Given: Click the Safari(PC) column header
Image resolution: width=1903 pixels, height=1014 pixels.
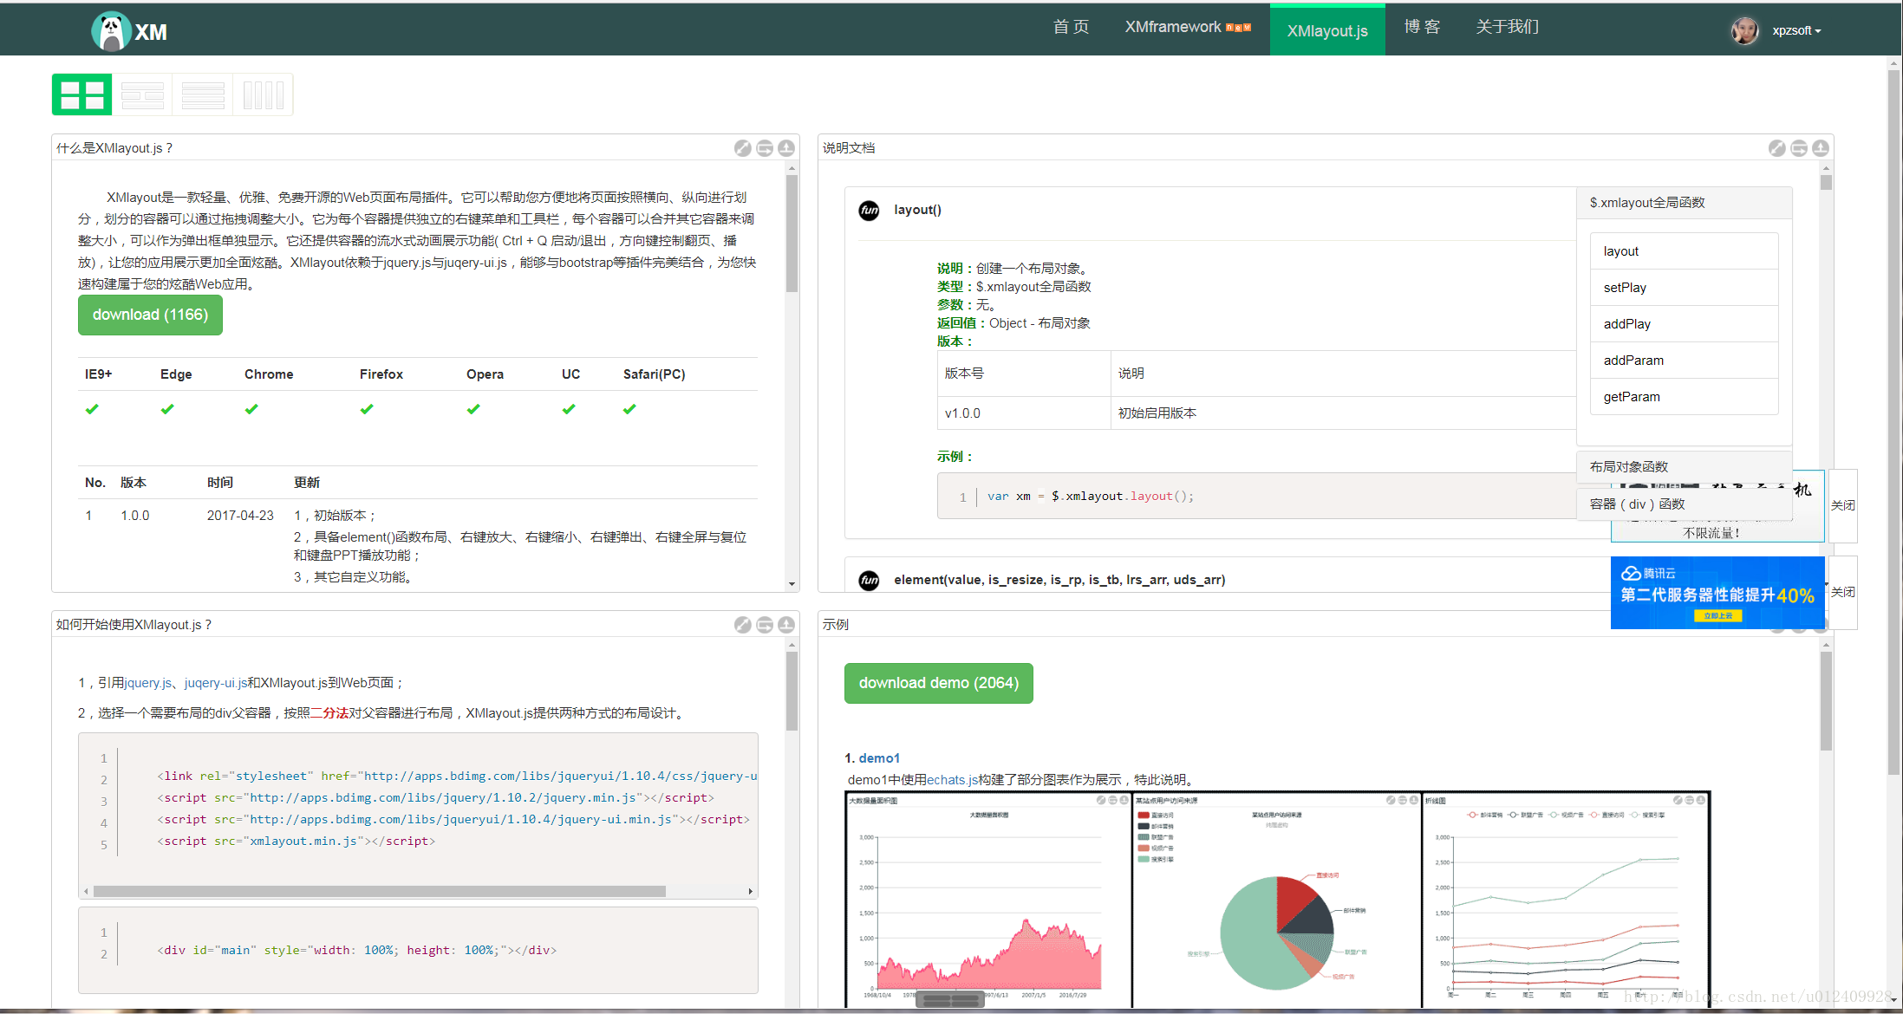Looking at the screenshot, I should pyautogui.click(x=654, y=374).
